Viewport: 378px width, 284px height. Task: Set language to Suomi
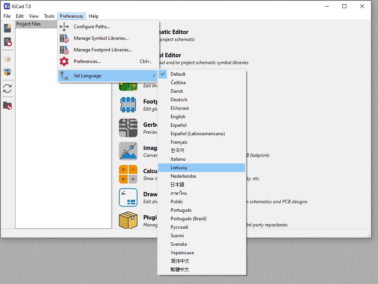(x=202, y=235)
